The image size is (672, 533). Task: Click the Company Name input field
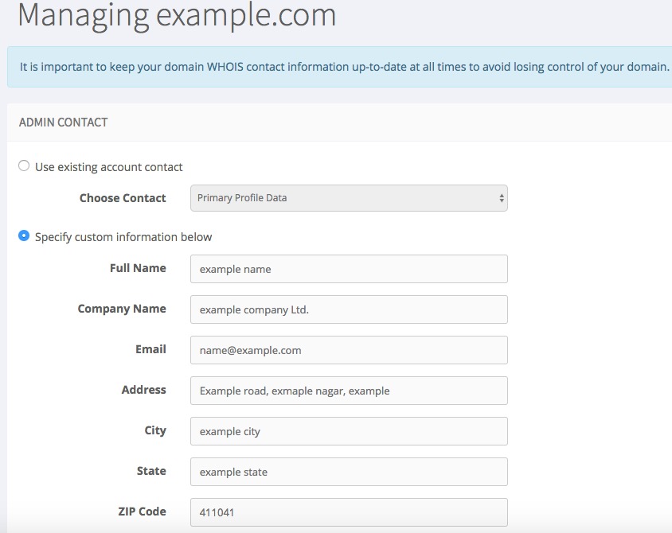pos(349,309)
